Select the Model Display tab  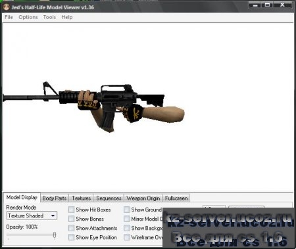coord(22,197)
